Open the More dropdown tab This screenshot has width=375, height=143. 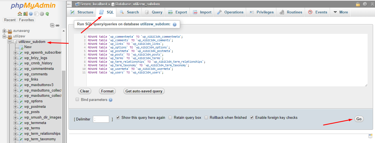click(x=340, y=12)
